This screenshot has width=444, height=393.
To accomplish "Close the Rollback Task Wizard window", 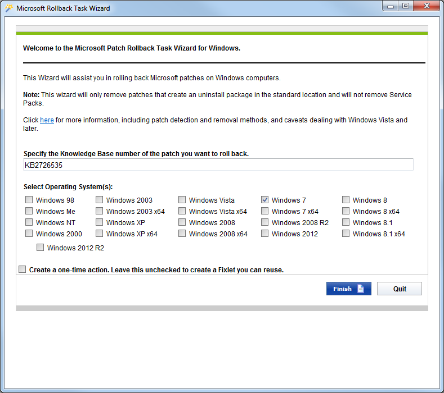I will (x=427, y=6).
